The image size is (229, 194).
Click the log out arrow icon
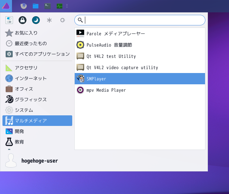click(x=63, y=20)
